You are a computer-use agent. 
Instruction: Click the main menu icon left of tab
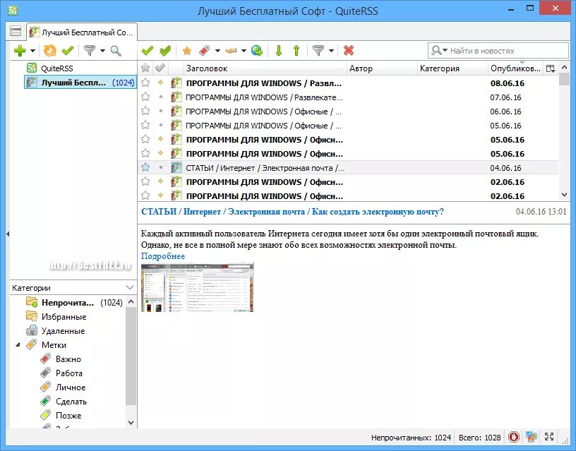point(16,31)
